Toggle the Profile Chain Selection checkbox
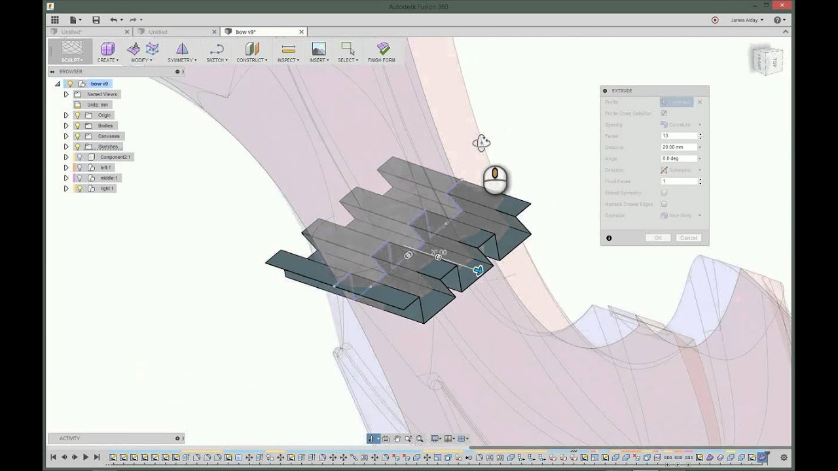The height and width of the screenshot is (471, 838). coord(664,113)
